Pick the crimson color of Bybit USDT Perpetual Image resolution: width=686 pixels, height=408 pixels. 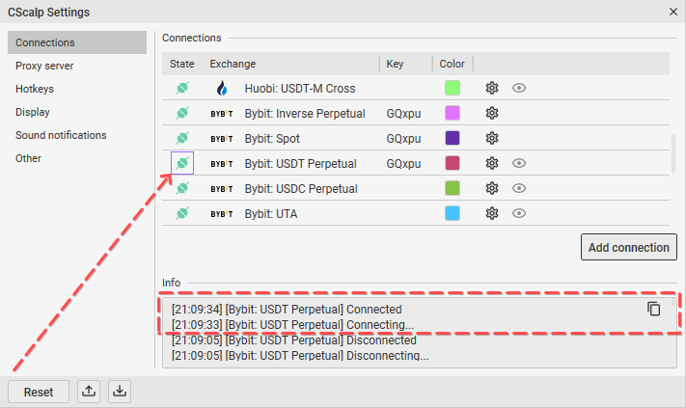(x=453, y=163)
